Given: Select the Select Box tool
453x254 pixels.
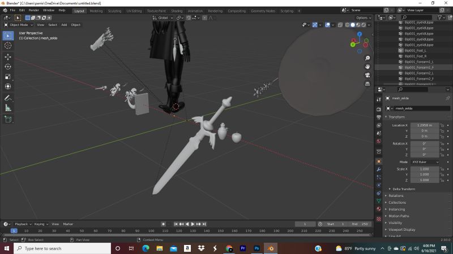Looking at the screenshot, I should tap(8, 36).
